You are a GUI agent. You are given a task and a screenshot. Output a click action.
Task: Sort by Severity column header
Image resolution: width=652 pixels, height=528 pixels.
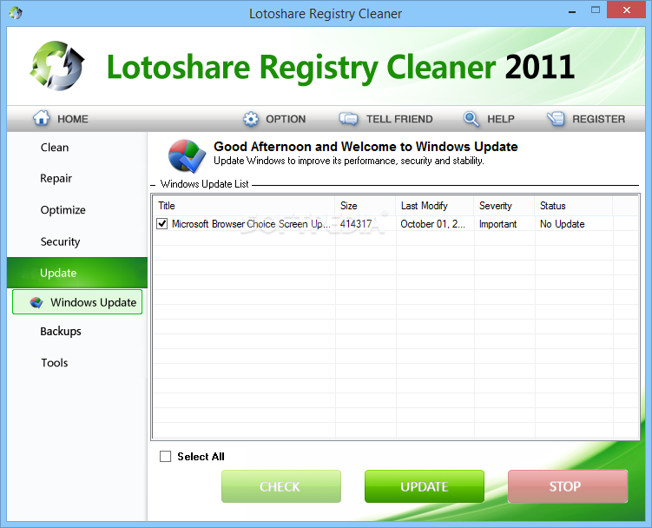504,206
